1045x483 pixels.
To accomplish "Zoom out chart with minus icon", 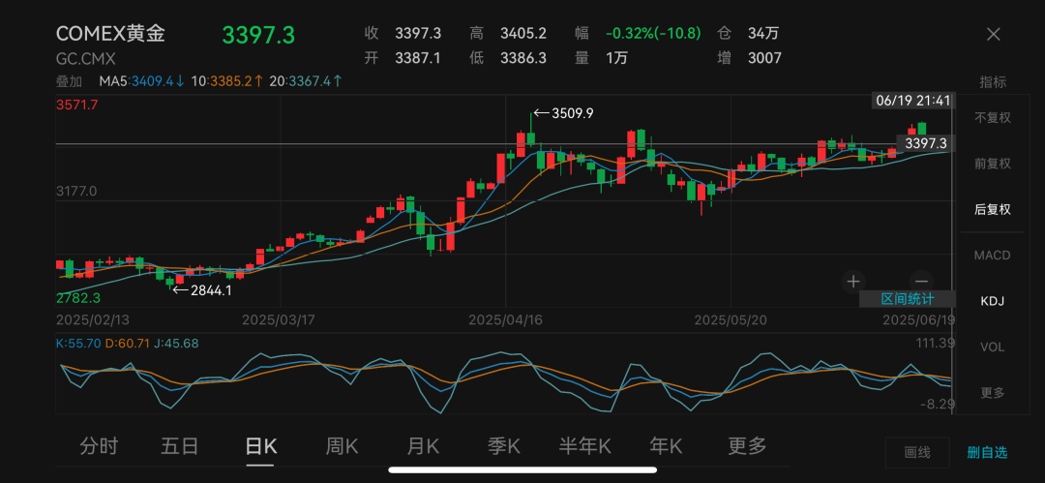I will pos(921,281).
